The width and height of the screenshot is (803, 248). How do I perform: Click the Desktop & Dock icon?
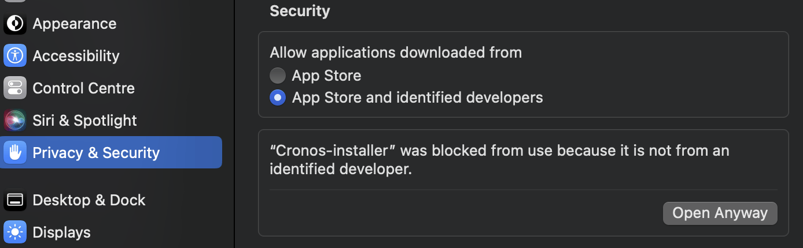pyautogui.click(x=15, y=200)
